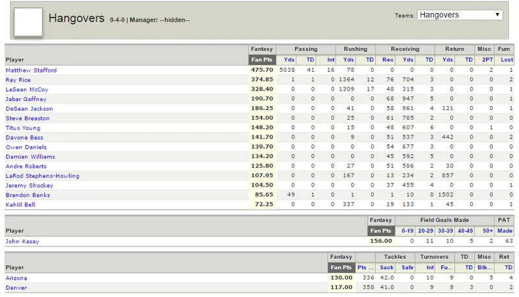Open Steve Breaston player link

pos(27,118)
